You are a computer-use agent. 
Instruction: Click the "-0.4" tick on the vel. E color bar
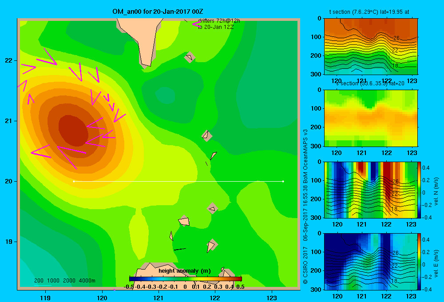pos(427,289)
